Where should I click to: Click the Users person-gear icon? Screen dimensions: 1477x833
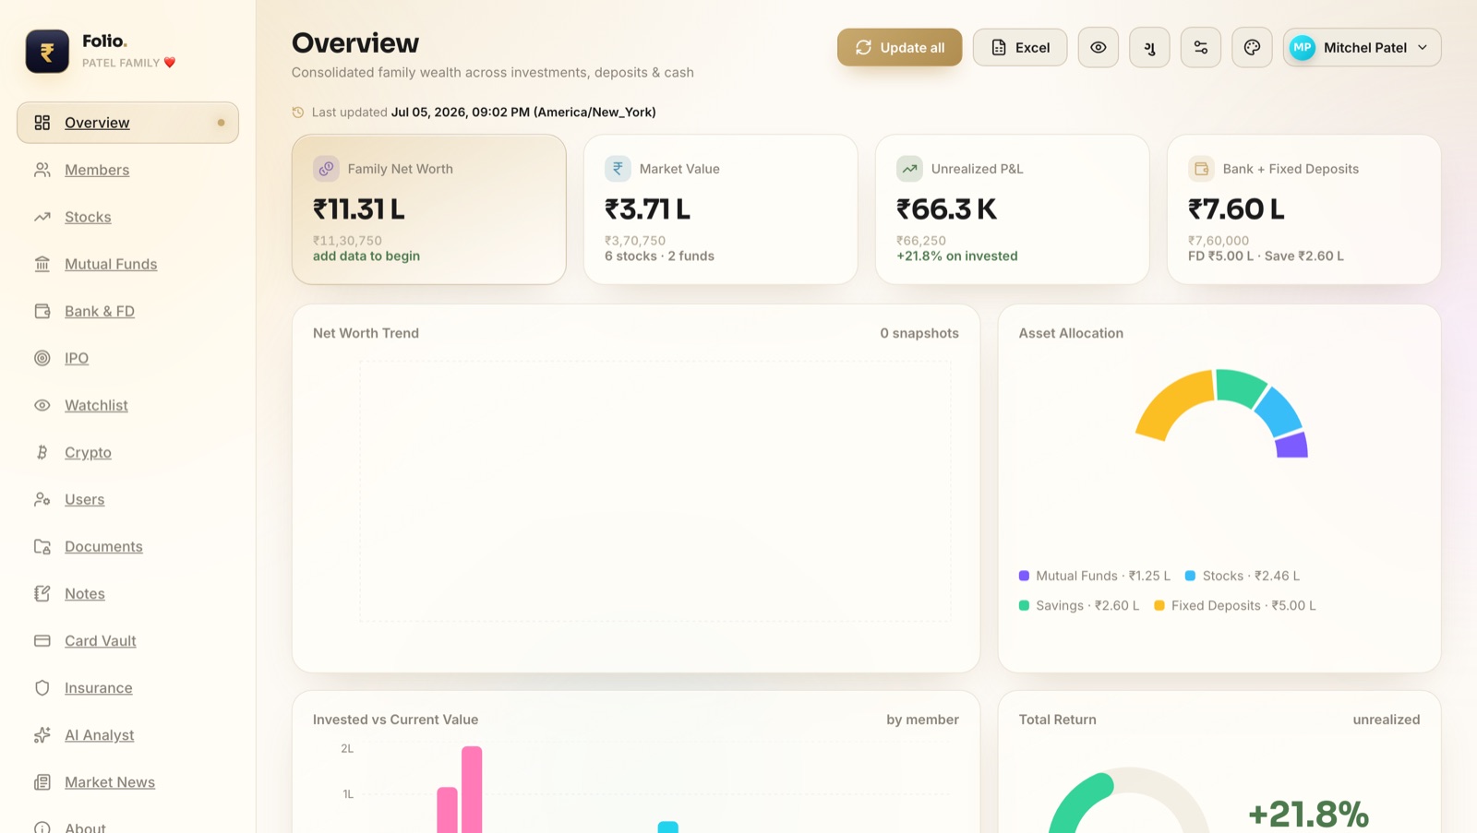pos(42,499)
